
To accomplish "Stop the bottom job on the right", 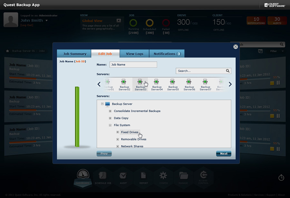I will [272, 149].
